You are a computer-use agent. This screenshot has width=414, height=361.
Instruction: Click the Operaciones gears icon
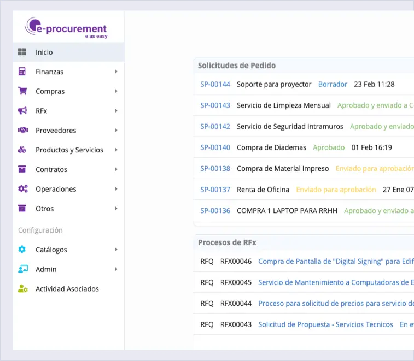point(22,189)
